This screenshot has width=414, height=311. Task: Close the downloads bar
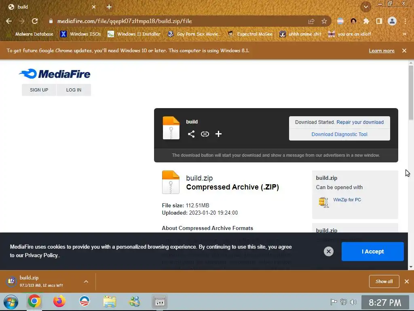(407, 281)
